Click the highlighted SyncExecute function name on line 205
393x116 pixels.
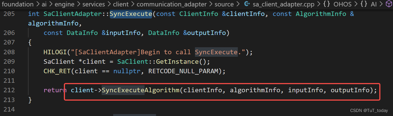131,14
